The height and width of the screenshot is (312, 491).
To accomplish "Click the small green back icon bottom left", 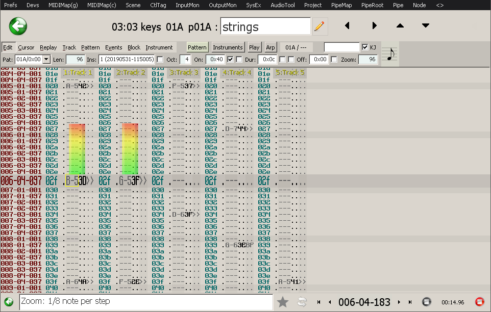I will 8,302.
